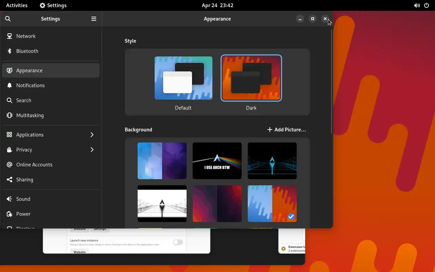Click the Extensions icon in background window
435x272 pixels.
click(283, 249)
